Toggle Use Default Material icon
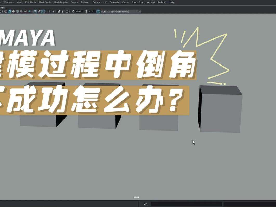Screen dimensions: 276x207 coord(13,11)
